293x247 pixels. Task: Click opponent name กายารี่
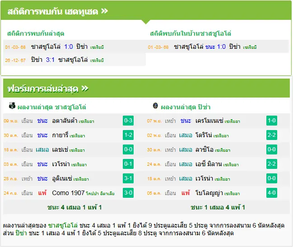(60, 135)
